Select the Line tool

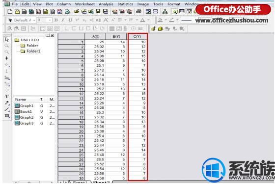point(7,109)
